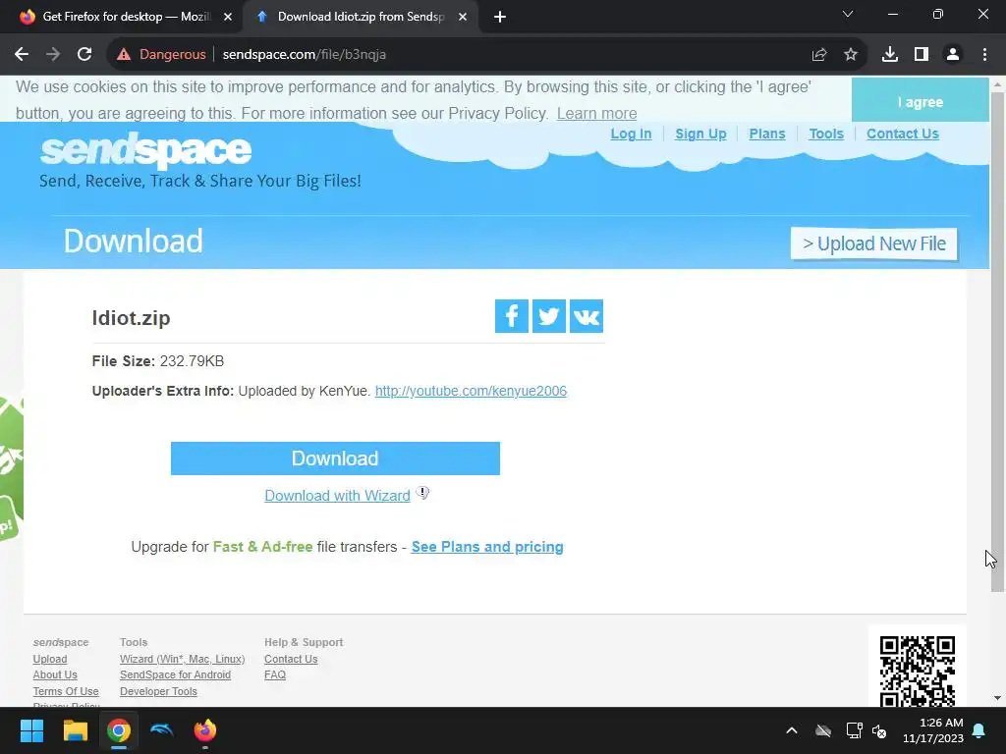This screenshot has width=1006, height=754.
Task: Click Upload New File button
Action: point(873,243)
